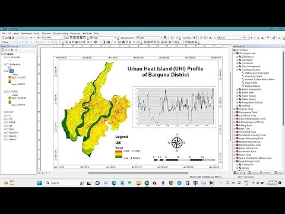Open the map scale dropdown
285x214 pixels.
(63, 37)
